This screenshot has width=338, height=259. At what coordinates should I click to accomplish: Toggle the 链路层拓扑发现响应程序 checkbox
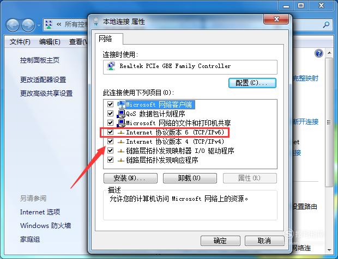coord(110,160)
